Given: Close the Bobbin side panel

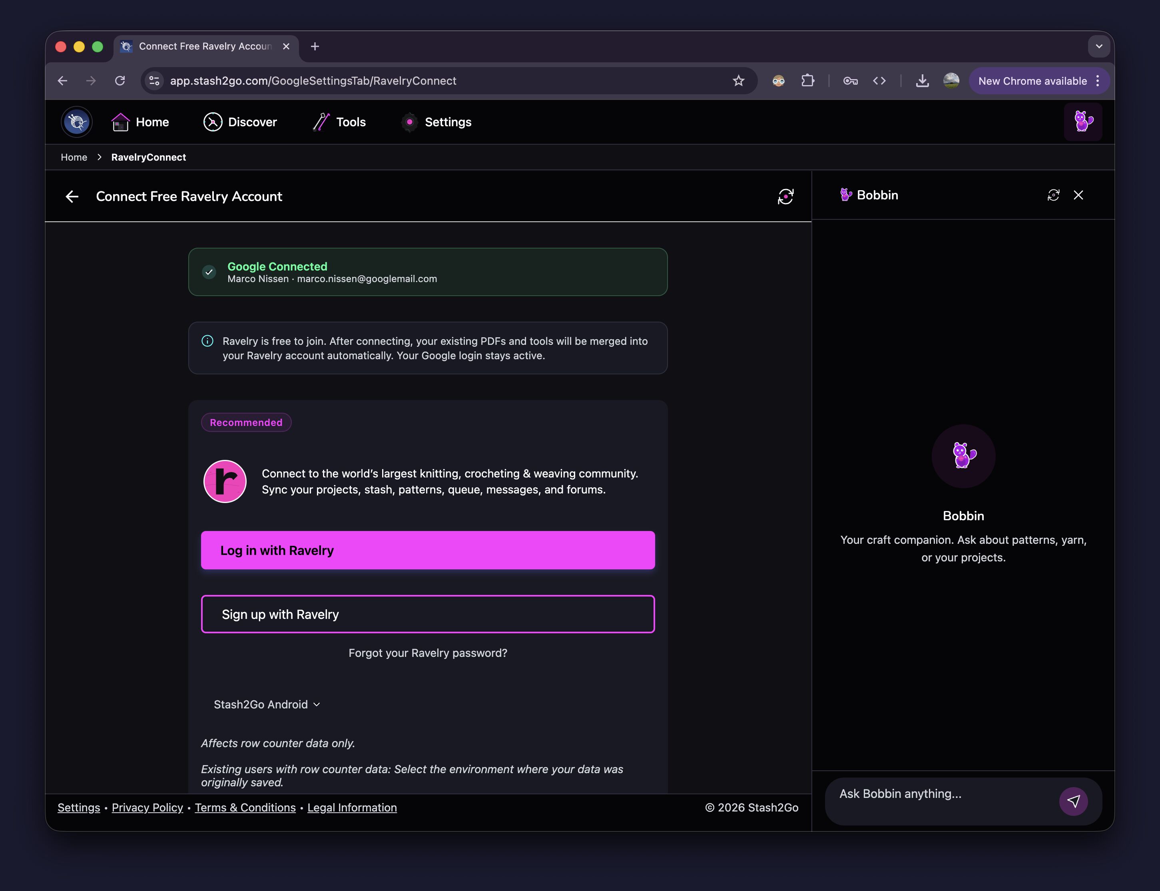Looking at the screenshot, I should pos(1078,195).
